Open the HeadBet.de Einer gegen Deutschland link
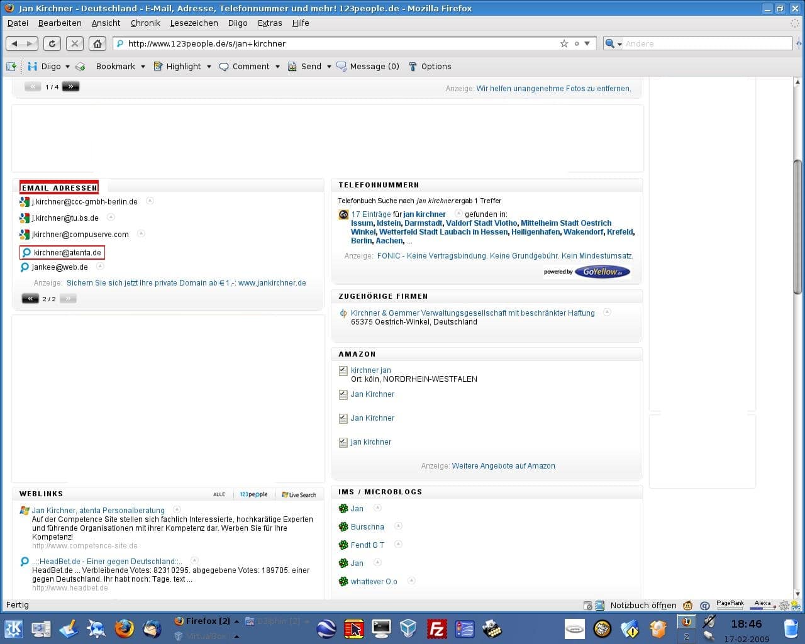Screen dimensions: 805x644 (107, 562)
